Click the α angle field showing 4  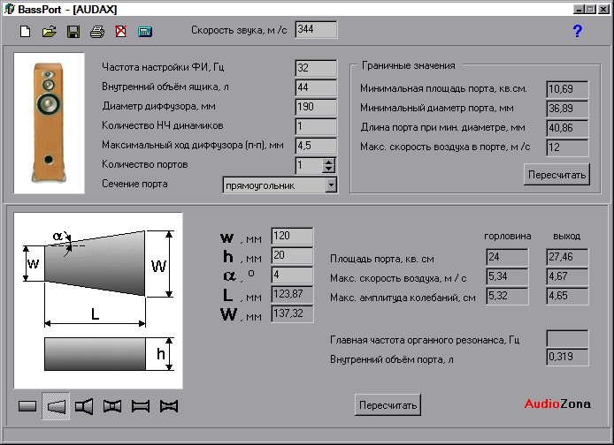pyautogui.click(x=292, y=275)
